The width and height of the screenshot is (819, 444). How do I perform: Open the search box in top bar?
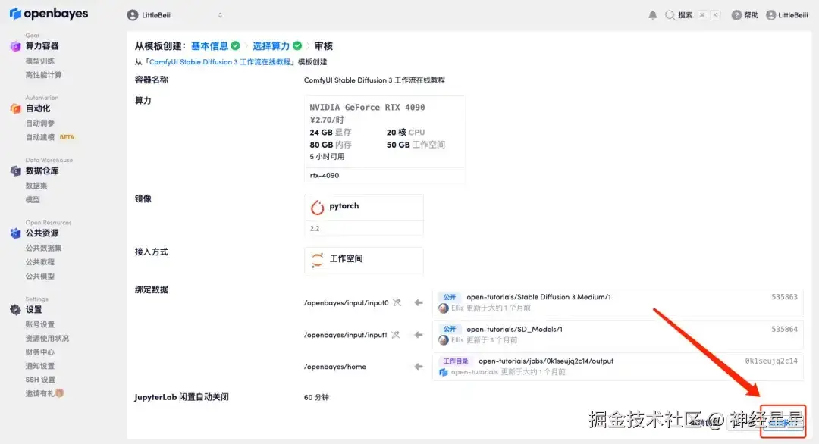(x=692, y=15)
